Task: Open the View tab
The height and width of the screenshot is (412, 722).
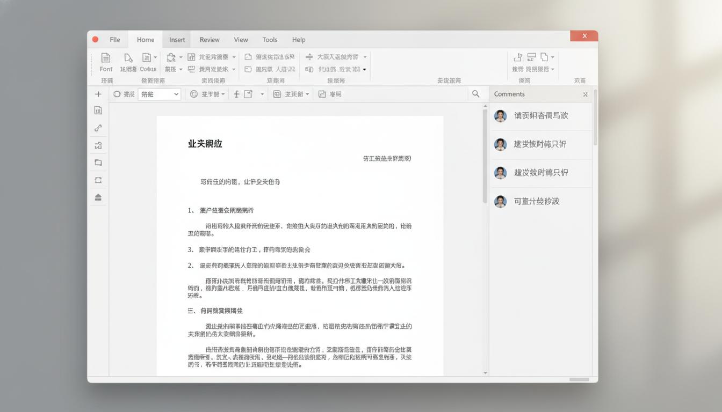Action: click(241, 40)
